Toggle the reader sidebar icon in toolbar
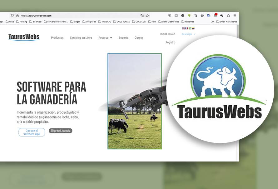 (x=176, y=16)
